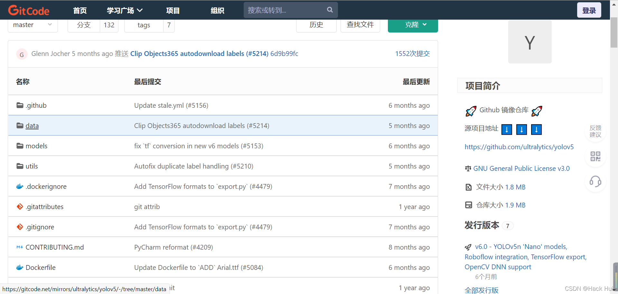Click the .github folder icon

[20, 105]
